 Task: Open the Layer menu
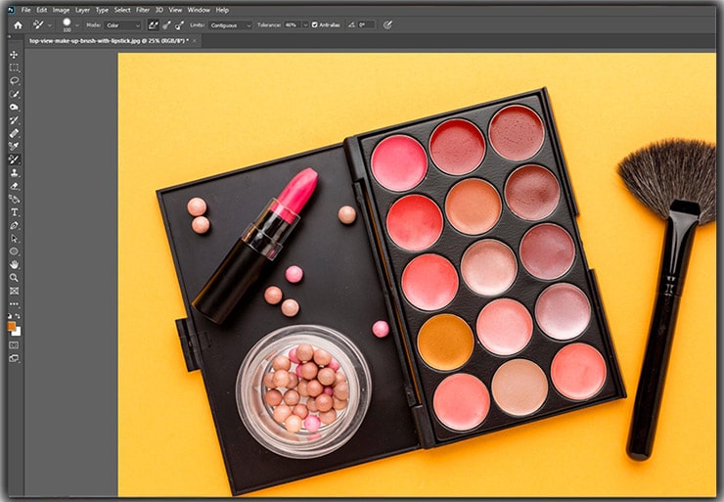point(82,10)
